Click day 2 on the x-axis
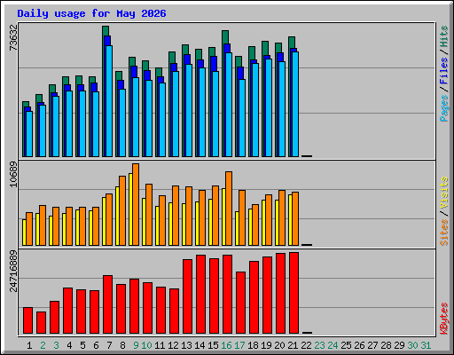The image size is (454, 355). (x=43, y=345)
